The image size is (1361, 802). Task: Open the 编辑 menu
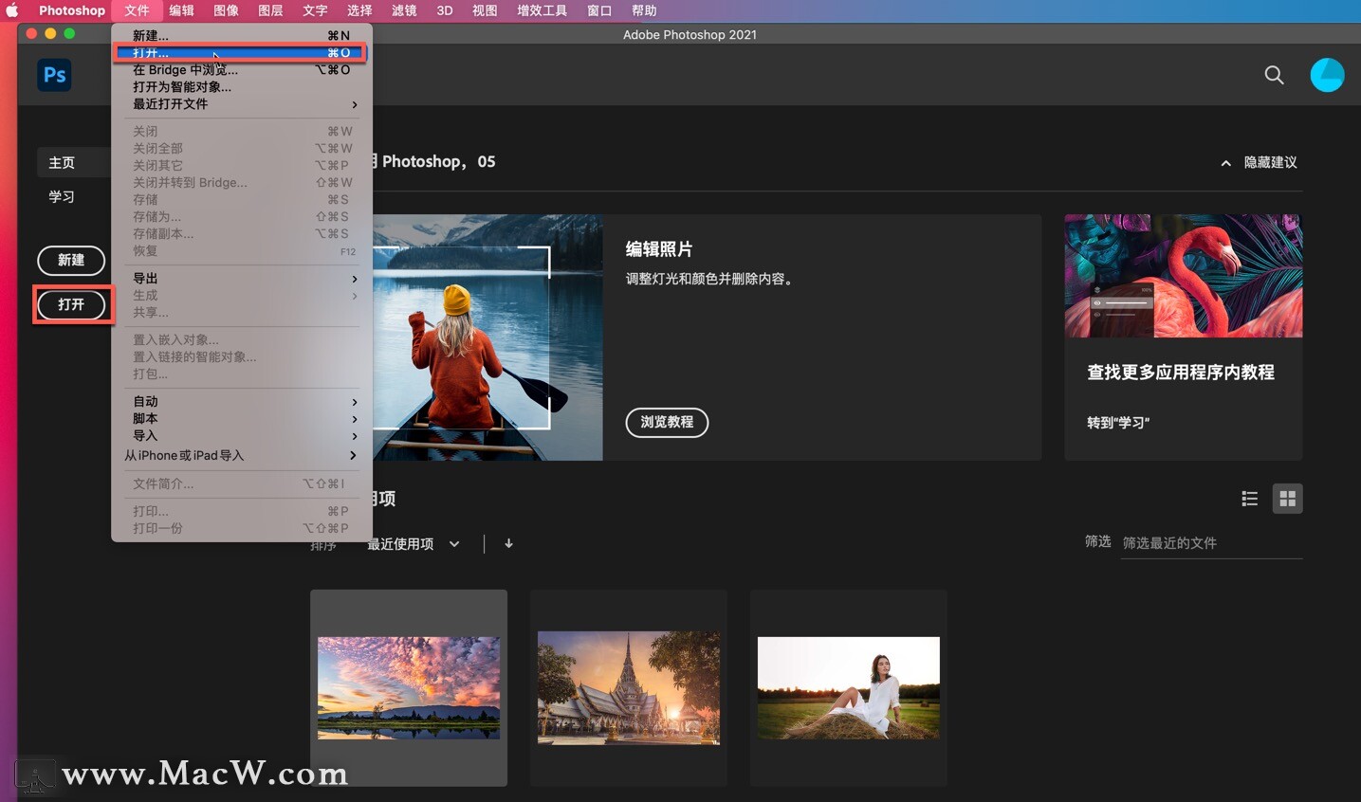tap(181, 10)
